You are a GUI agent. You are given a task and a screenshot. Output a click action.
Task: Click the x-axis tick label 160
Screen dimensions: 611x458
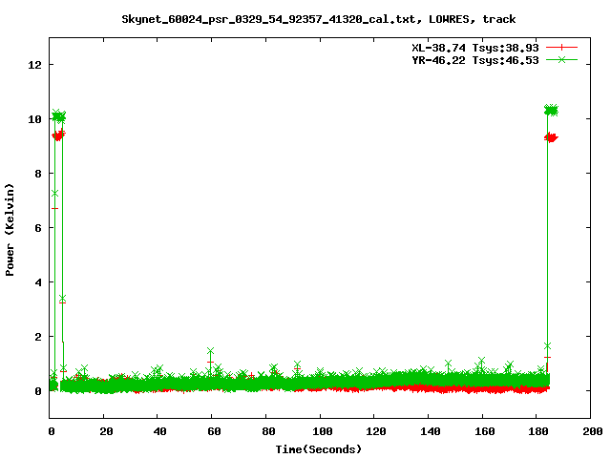tap(484, 431)
